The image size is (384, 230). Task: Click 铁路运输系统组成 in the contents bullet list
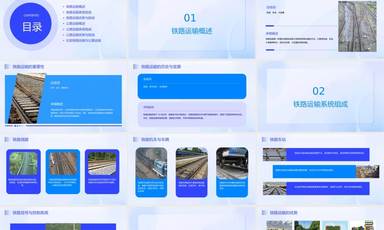coord(79,12)
